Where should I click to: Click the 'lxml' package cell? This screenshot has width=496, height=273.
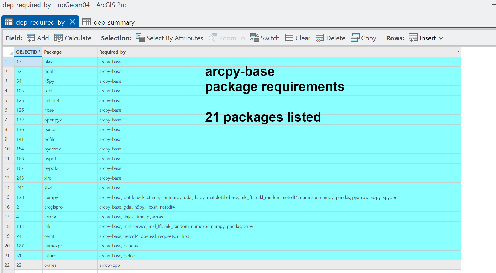click(x=70, y=91)
